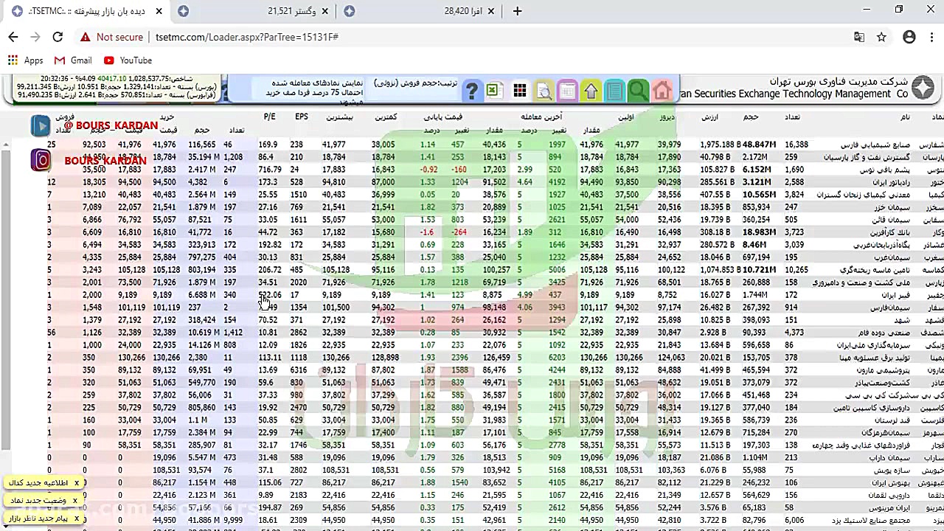Open stock بانک کارآفرین

click(x=889, y=232)
